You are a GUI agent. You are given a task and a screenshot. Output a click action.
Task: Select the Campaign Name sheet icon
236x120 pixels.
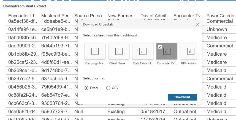(95, 51)
